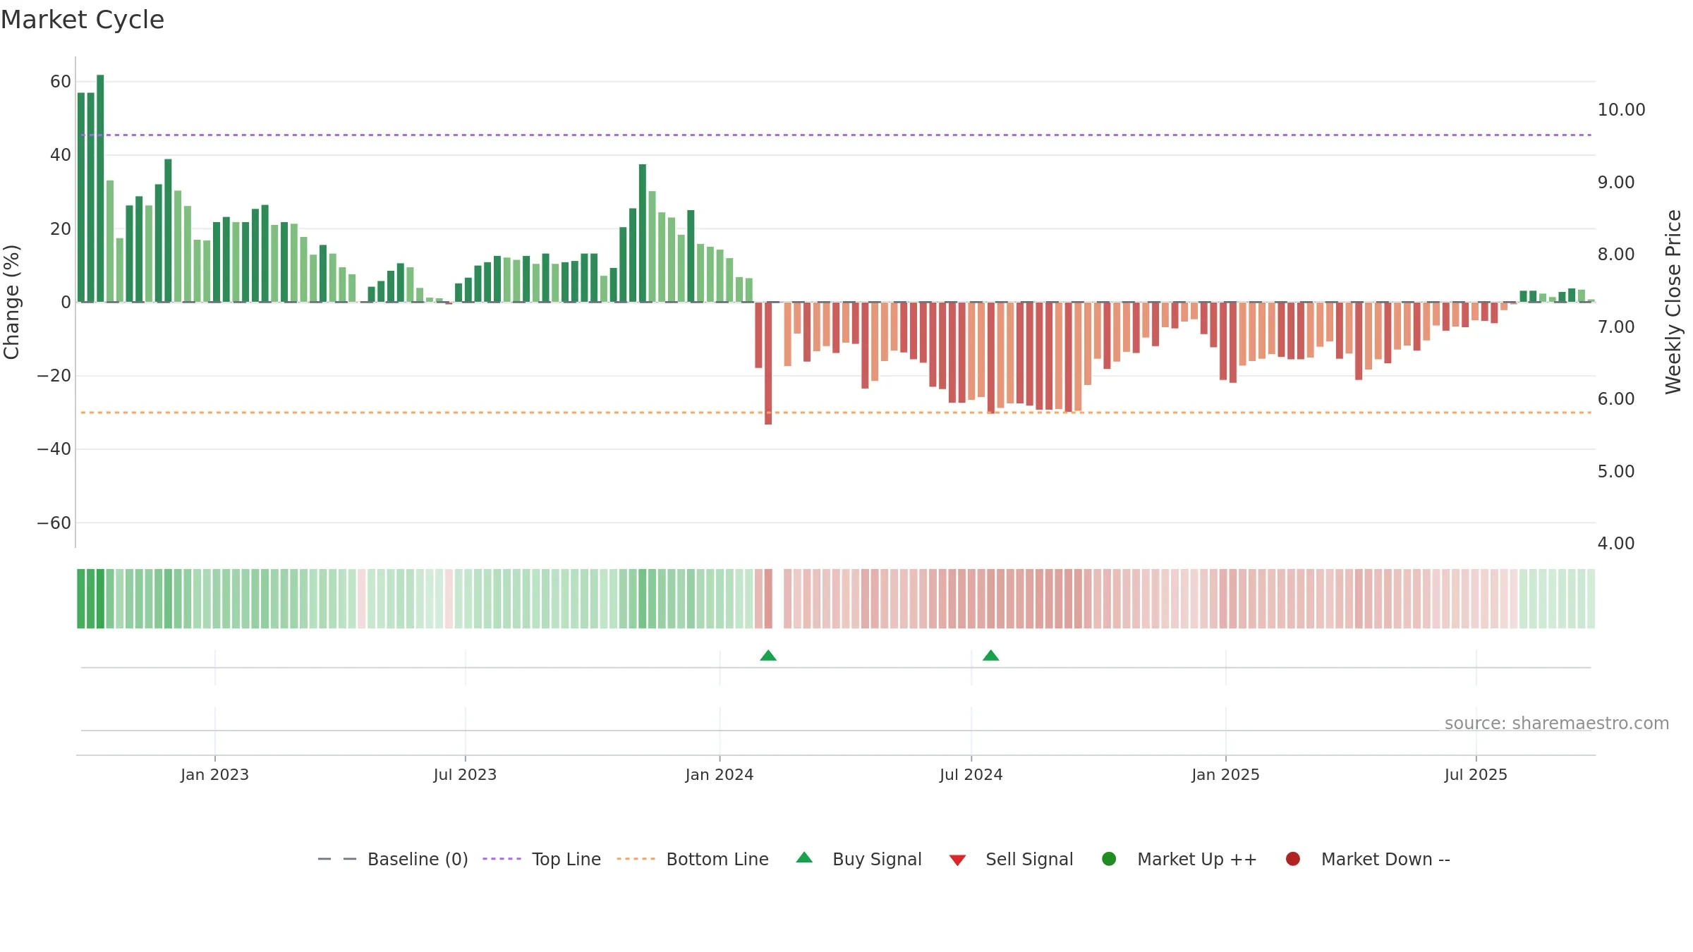Click the orange dotted bottom line

pyautogui.click(x=836, y=413)
